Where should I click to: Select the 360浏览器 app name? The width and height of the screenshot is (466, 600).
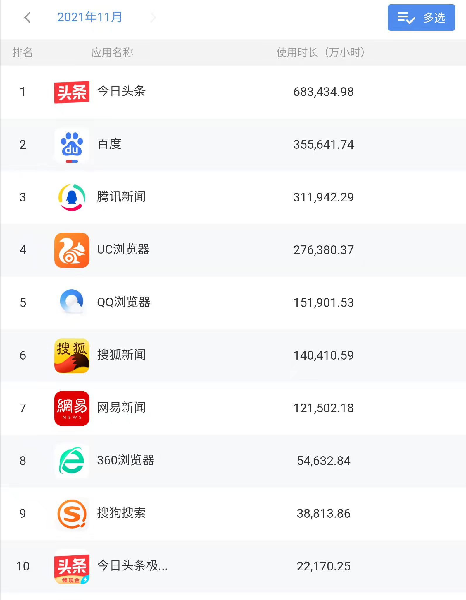126,460
